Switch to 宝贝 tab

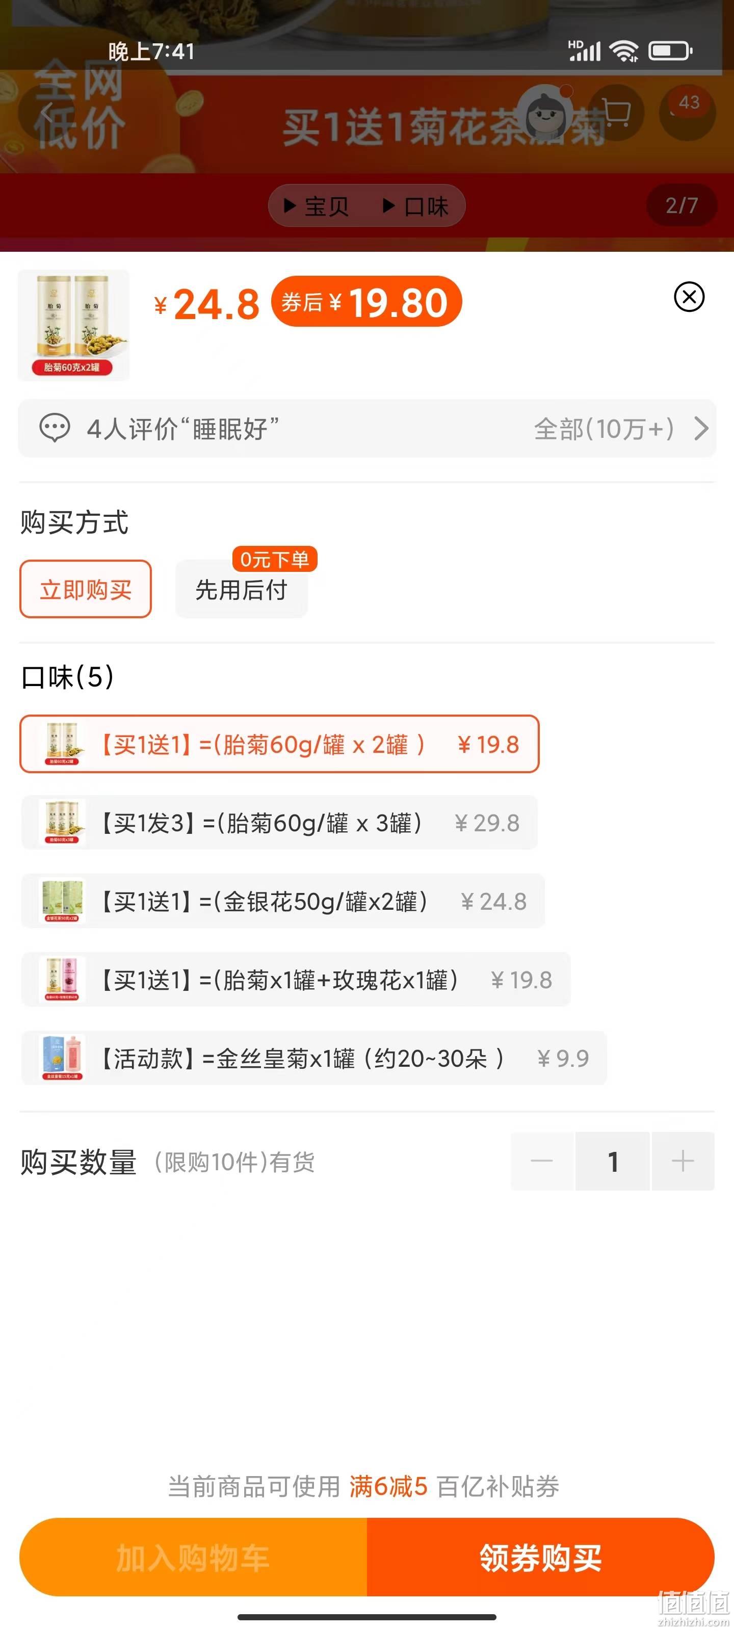tap(316, 206)
